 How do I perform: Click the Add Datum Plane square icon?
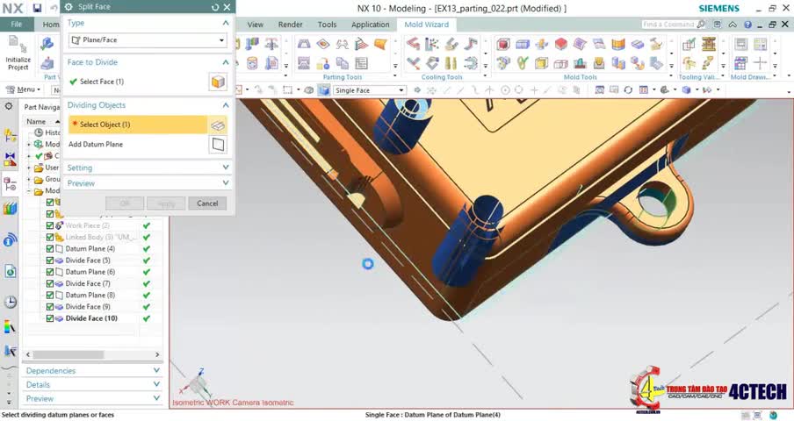(218, 145)
